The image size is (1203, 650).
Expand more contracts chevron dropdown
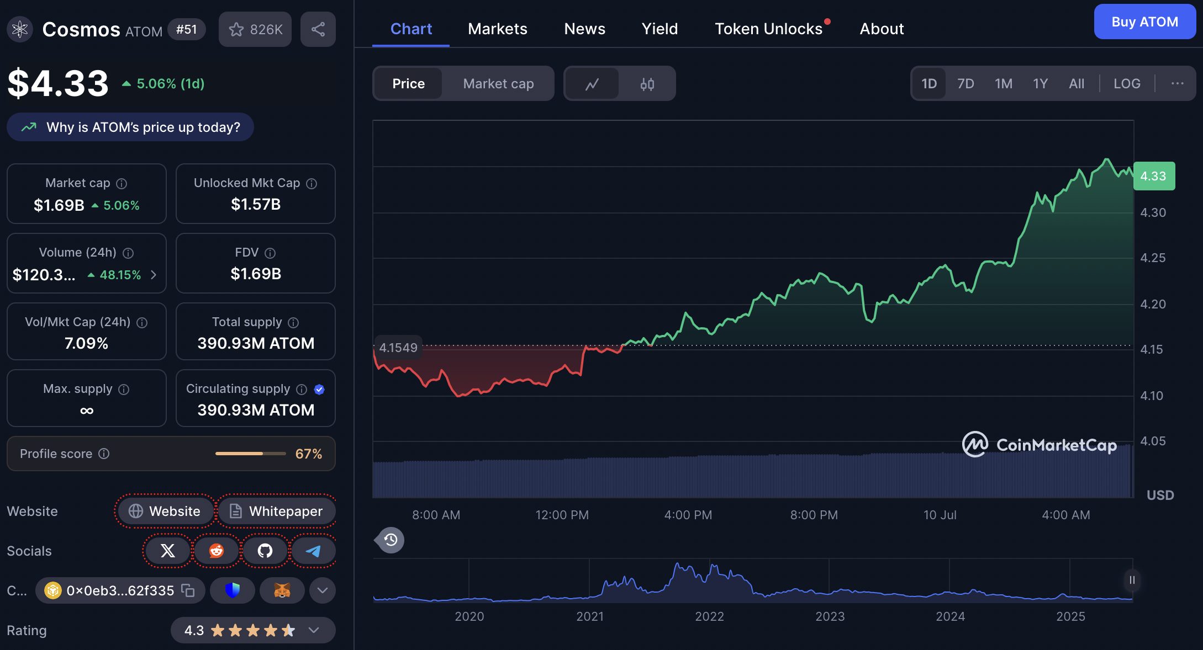coord(323,590)
